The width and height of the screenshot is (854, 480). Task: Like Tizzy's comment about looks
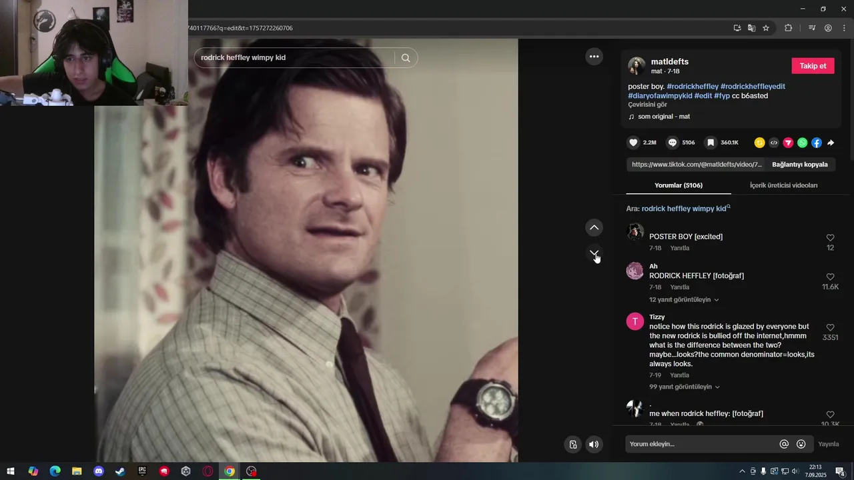[831, 327]
